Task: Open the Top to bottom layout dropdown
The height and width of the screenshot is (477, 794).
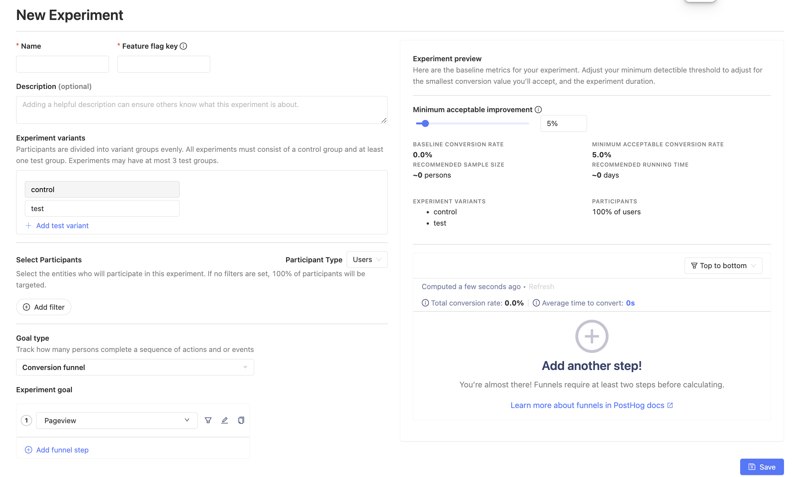Action: (x=723, y=266)
